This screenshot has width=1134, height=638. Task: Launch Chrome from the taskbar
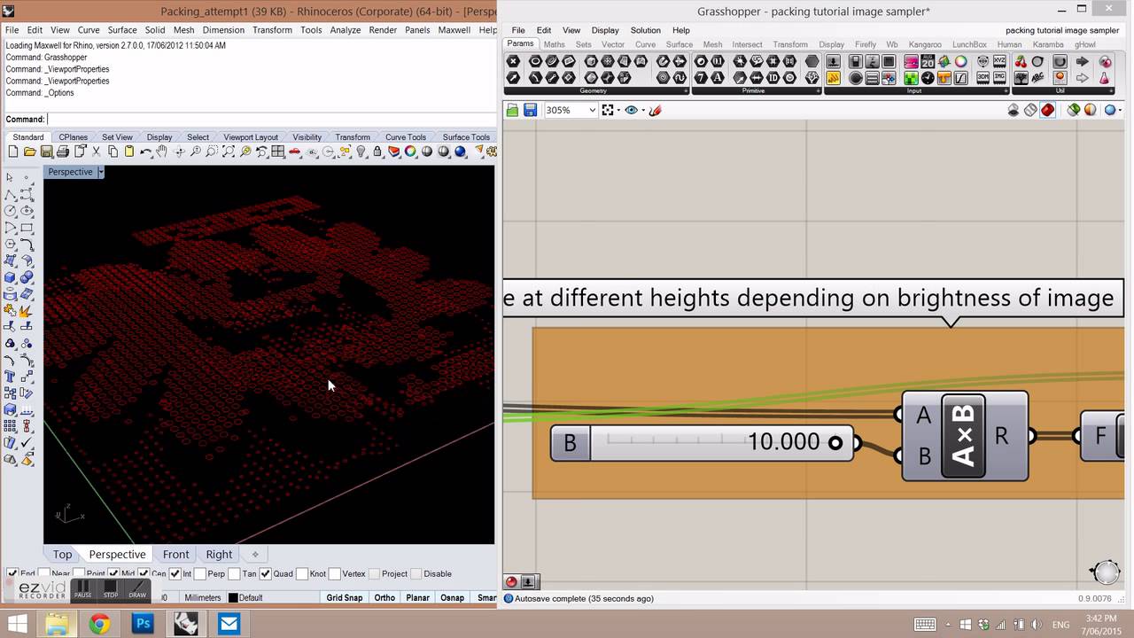[99, 624]
